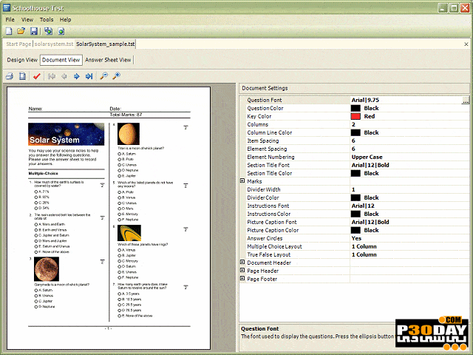
Task: Open the Help menu
Action: (65, 20)
